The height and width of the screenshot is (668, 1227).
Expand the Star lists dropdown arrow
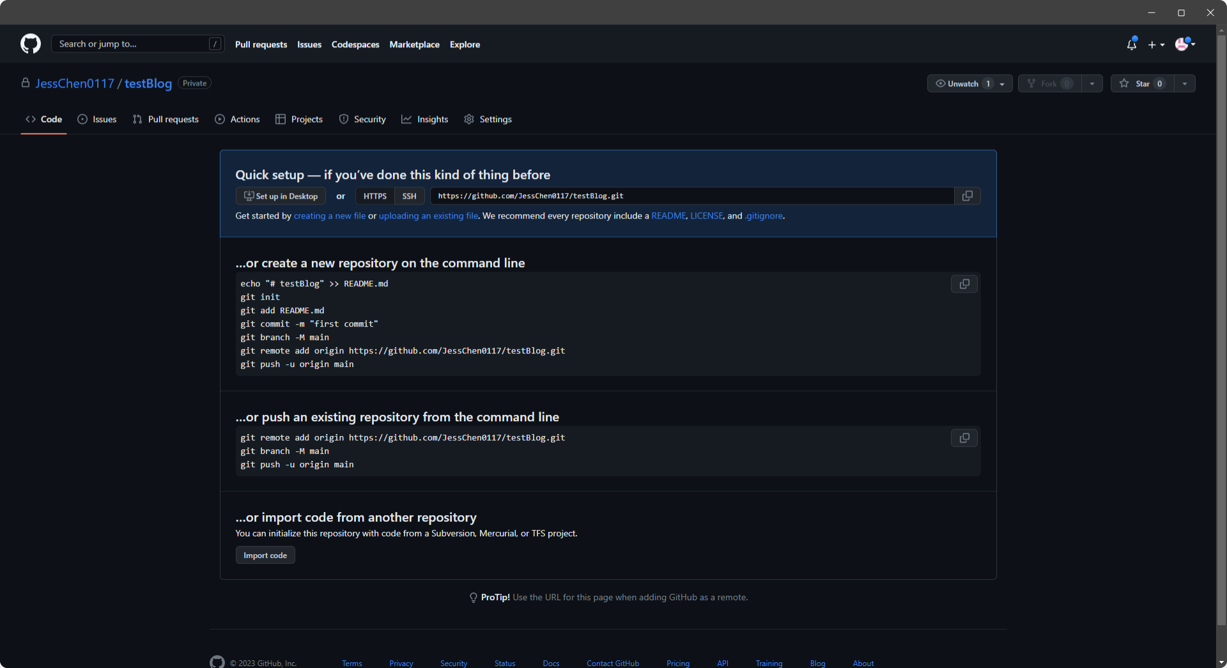tap(1185, 84)
